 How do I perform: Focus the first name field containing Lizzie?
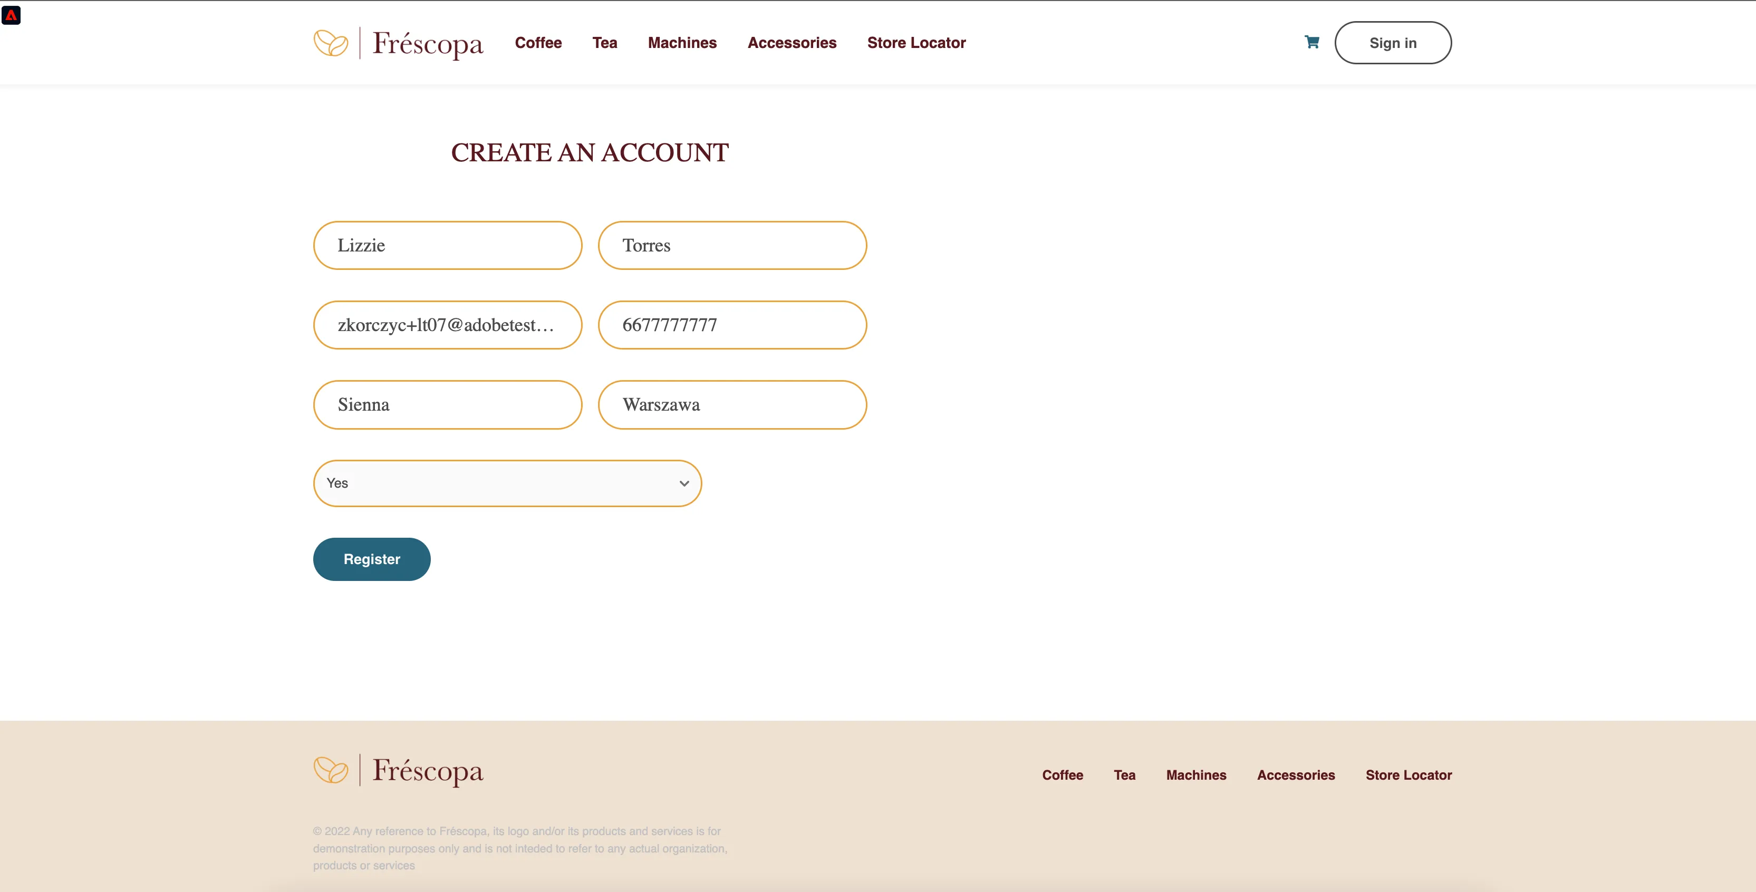pyautogui.click(x=447, y=245)
